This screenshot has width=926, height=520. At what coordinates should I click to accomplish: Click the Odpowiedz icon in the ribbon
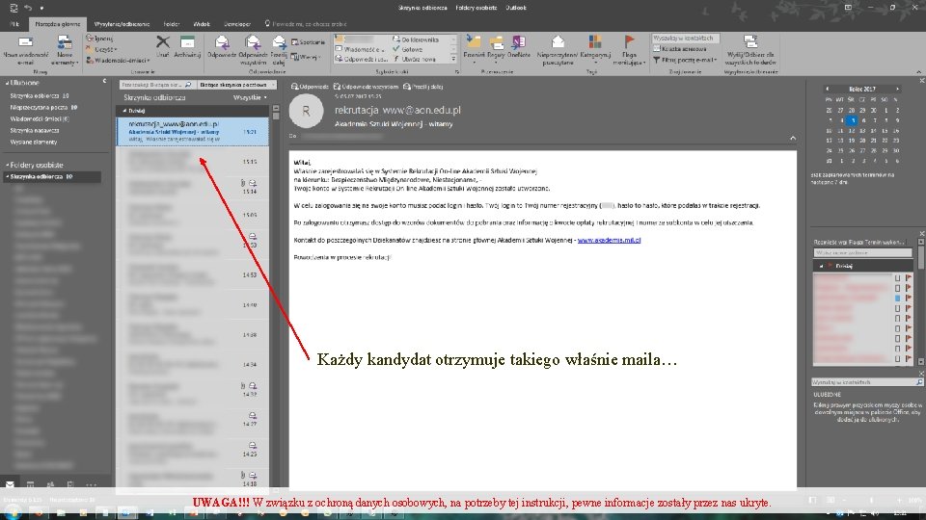click(x=222, y=46)
